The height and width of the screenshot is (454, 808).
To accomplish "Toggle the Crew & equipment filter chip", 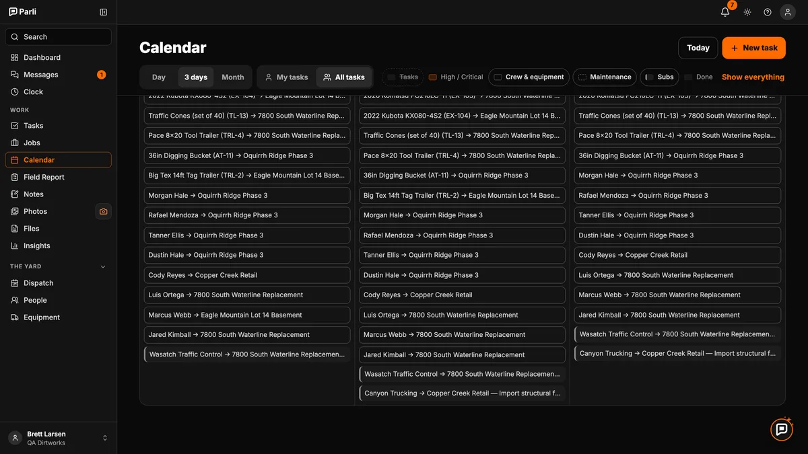I will [x=529, y=77].
